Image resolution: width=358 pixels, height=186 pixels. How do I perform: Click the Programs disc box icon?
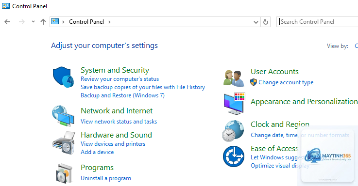(64, 173)
